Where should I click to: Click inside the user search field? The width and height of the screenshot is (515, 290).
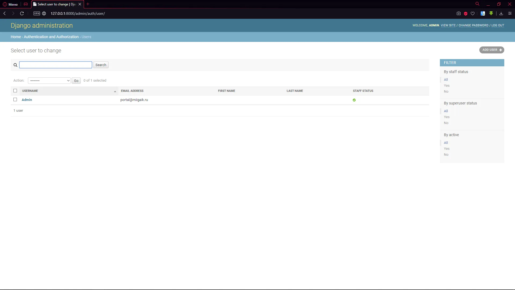coord(56,65)
